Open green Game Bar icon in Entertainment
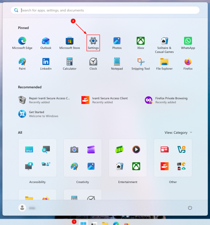210x225 pixels. coord(119,149)
